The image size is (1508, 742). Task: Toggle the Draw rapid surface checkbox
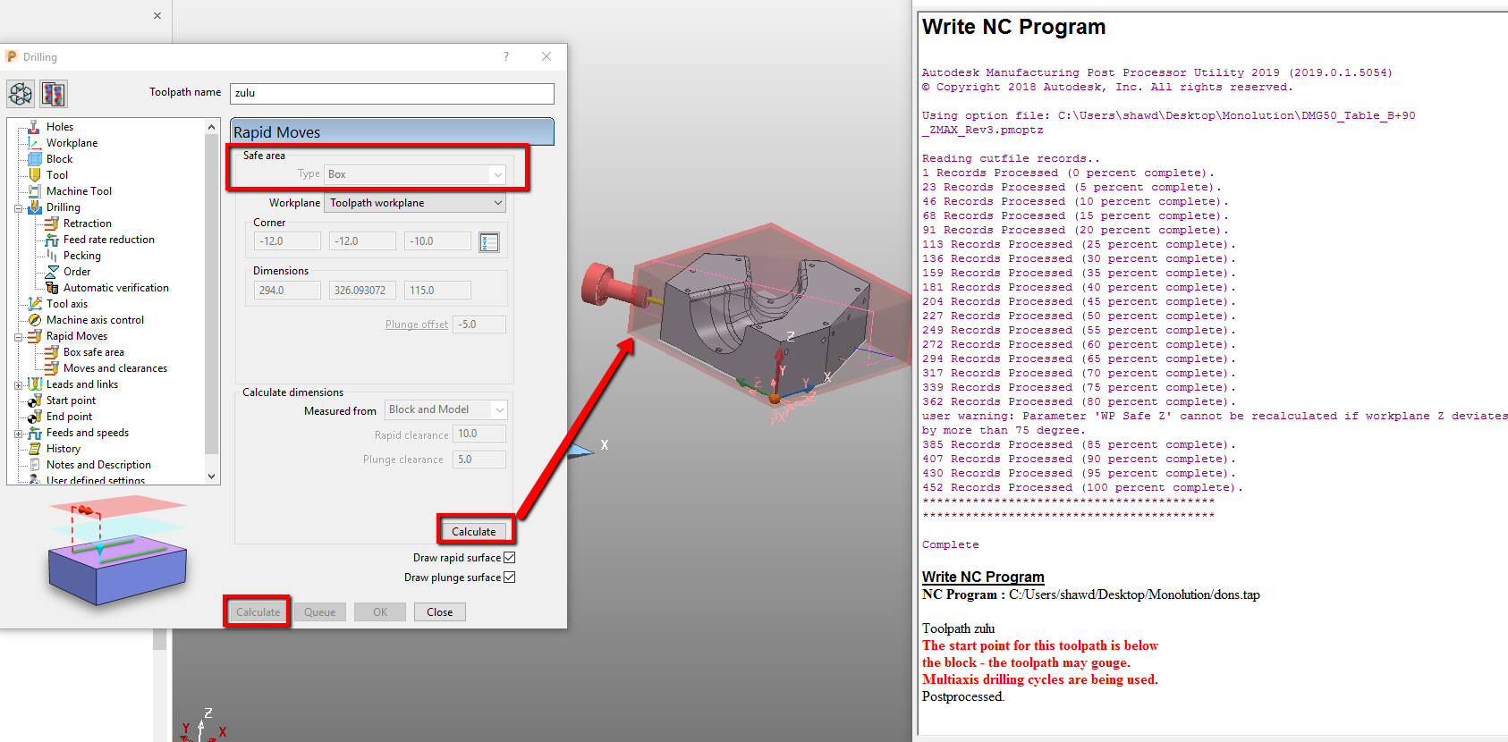coord(510,557)
